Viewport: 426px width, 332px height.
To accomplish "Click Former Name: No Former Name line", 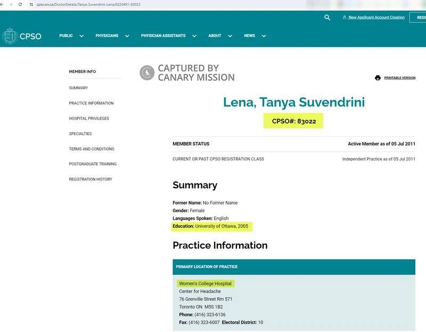I will (205, 203).
